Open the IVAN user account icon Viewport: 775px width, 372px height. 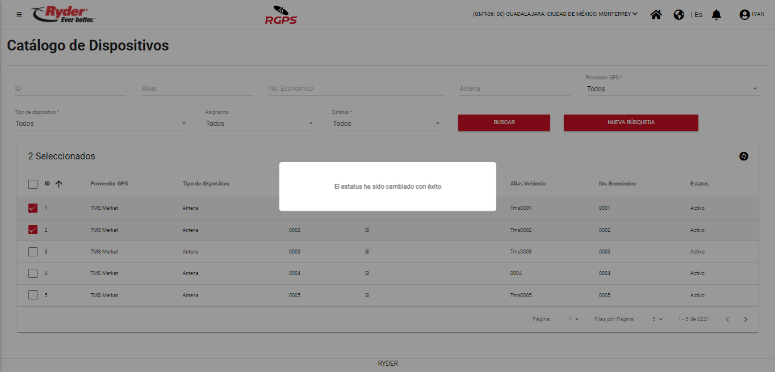[744, 15]
